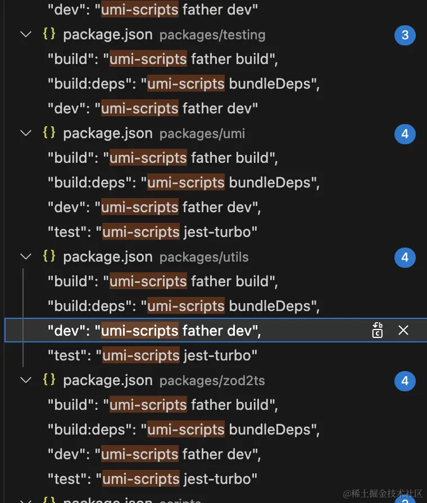The height and width of the screenshot is (503, 427).
Task: Open the package.json file entry in packages/utils
Action: coord(107,257)
